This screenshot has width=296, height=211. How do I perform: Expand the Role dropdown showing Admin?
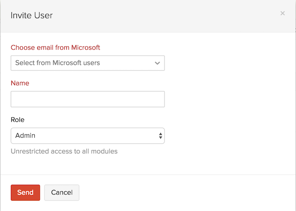point(88,136)
